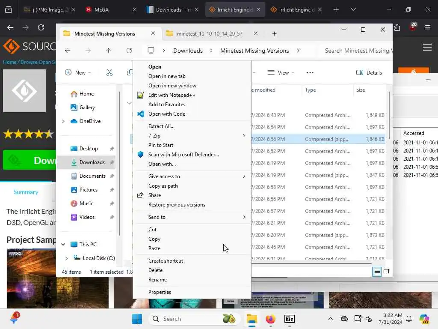This screenshot has height=329, width=438.
Task: Collapse the This PC tree node
Action: tap(63, 245)
